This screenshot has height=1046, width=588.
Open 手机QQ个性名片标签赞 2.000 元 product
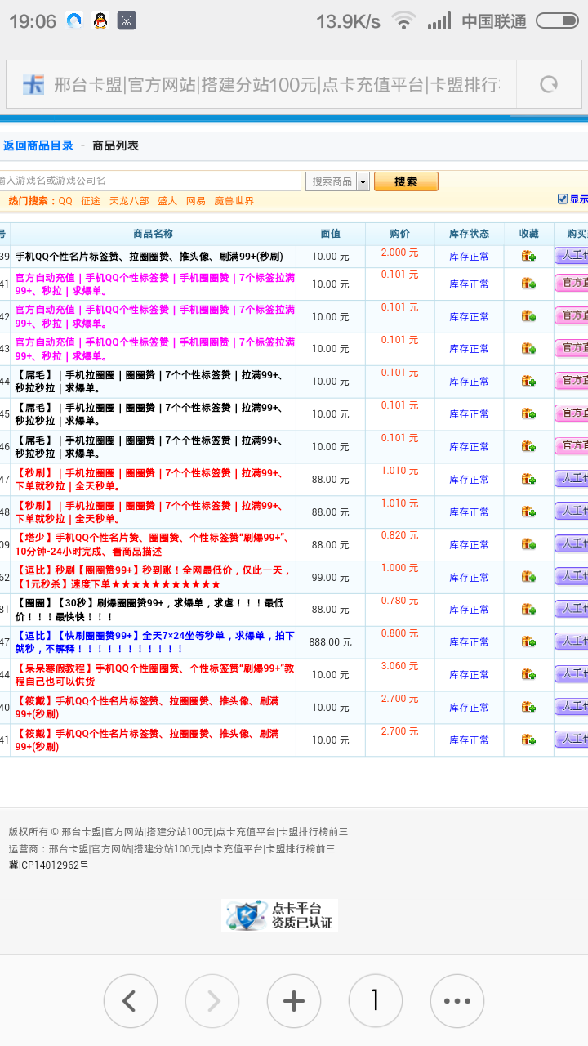(149, 257)
